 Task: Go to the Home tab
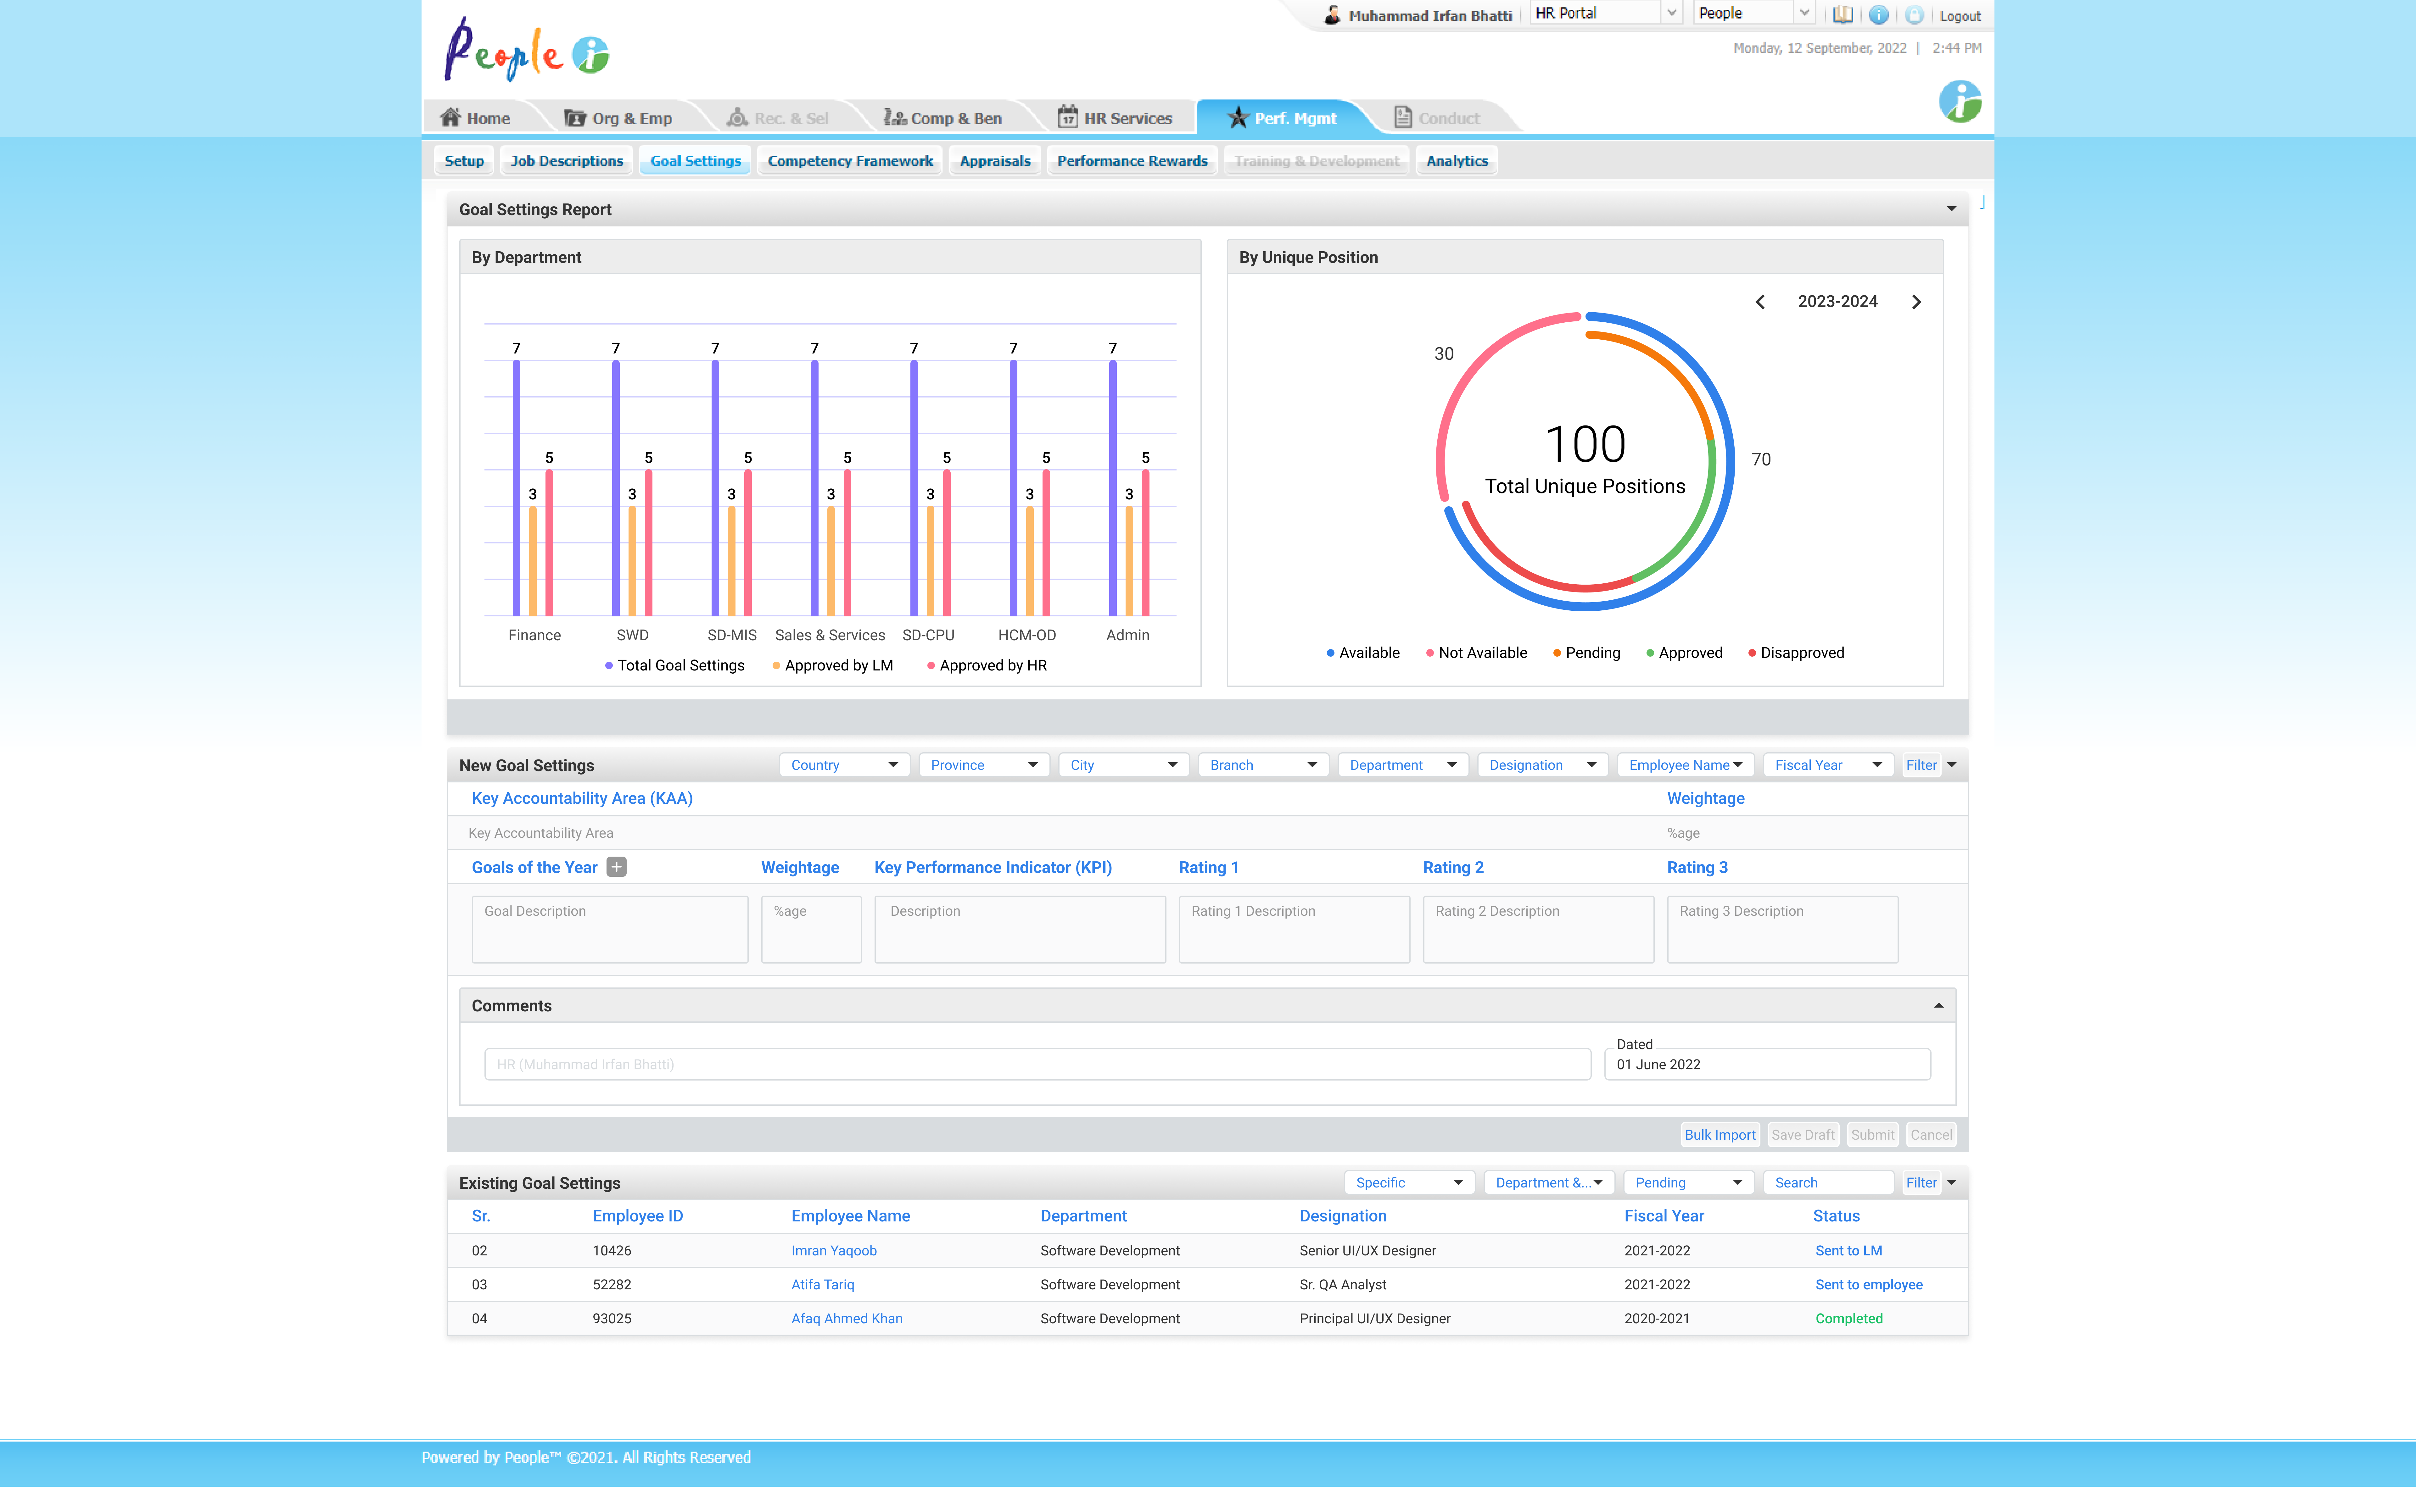476,118
